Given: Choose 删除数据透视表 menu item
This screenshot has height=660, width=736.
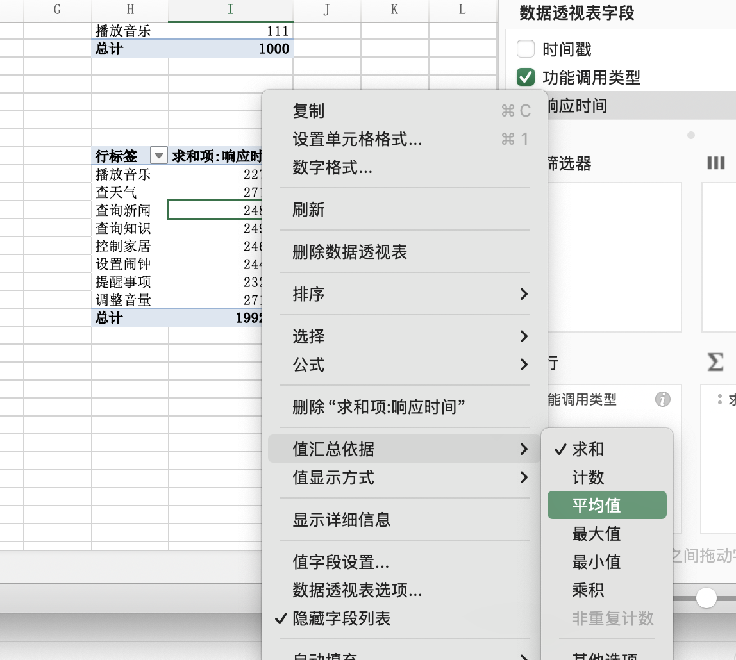Looking at the screenshot, I should coord(404,252).
